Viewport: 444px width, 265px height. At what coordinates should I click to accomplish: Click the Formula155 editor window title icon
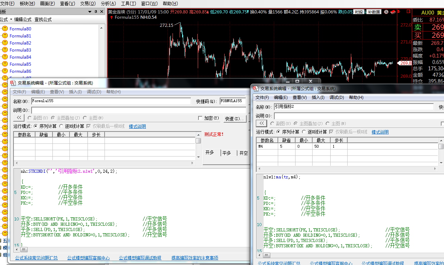(x=13, y=83)
